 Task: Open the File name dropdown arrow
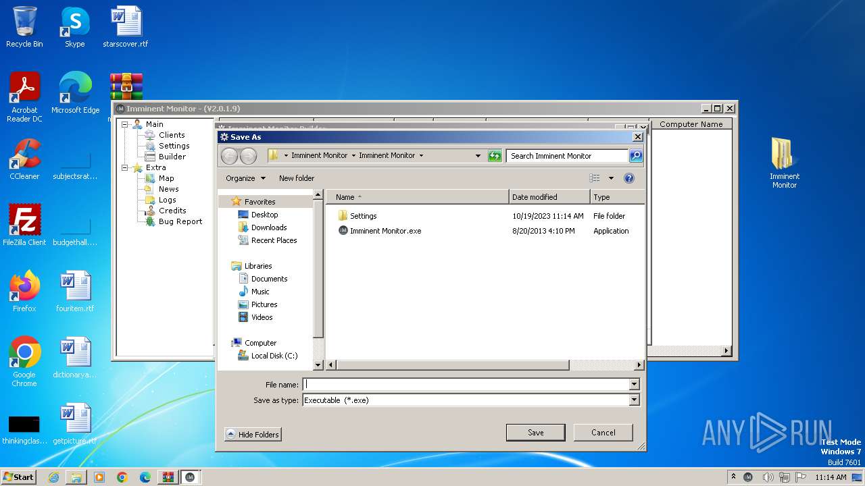click(634, 384)
